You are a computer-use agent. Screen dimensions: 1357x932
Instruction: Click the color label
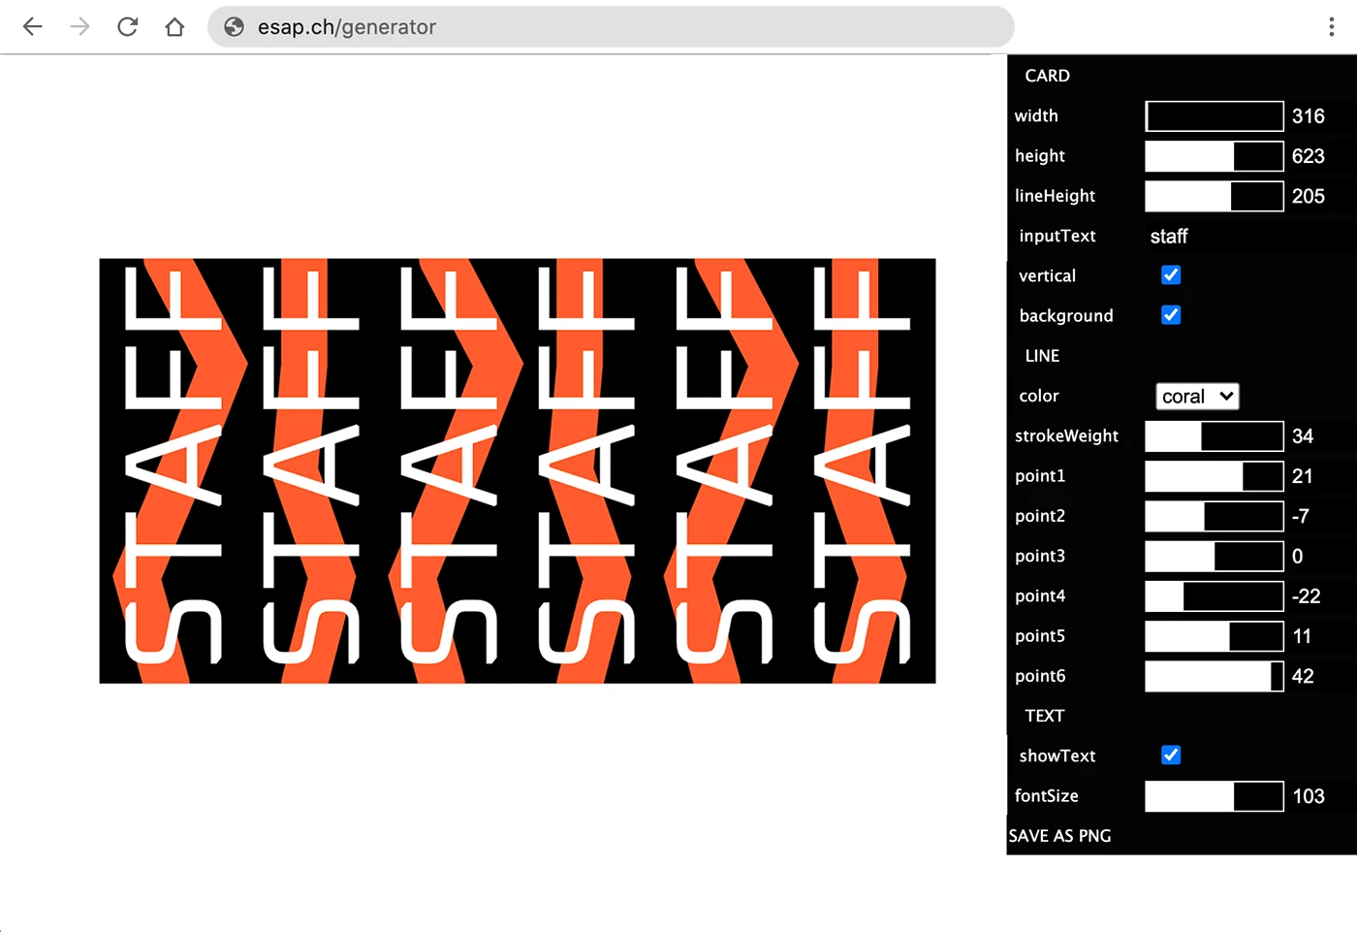pyautogui.click(x=1039, y=396)
